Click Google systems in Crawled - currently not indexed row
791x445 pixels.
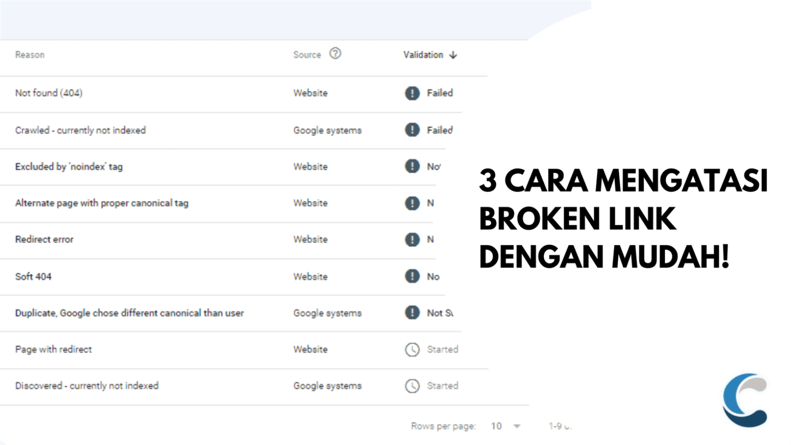pyautogui.click(x=327, y=131)
